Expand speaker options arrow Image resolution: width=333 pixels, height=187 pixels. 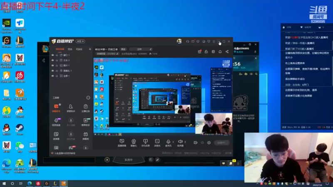(x=185, y=142)
